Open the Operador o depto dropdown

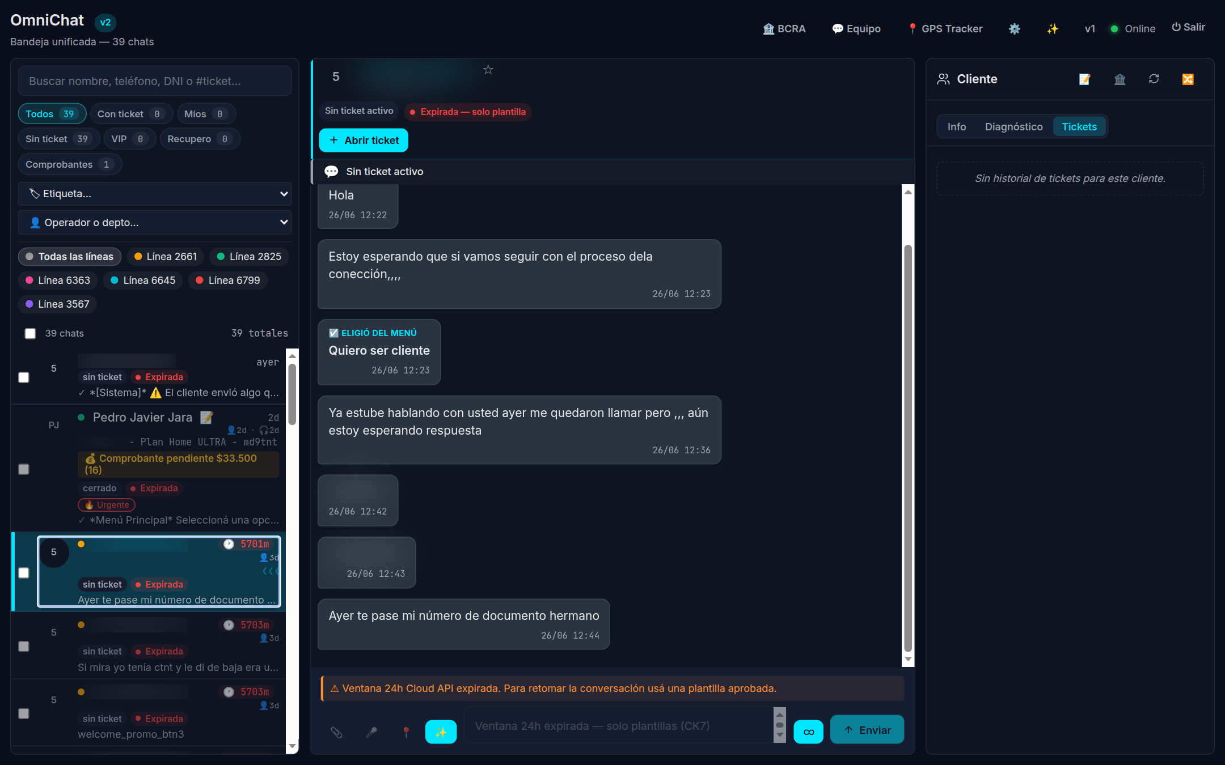pos(155,223)
